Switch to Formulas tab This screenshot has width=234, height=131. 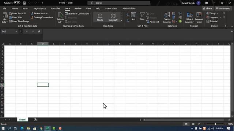click(x=55, y=8)
